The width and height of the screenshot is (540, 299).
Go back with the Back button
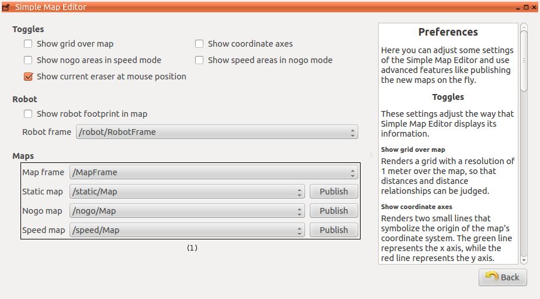click(503, 277)
